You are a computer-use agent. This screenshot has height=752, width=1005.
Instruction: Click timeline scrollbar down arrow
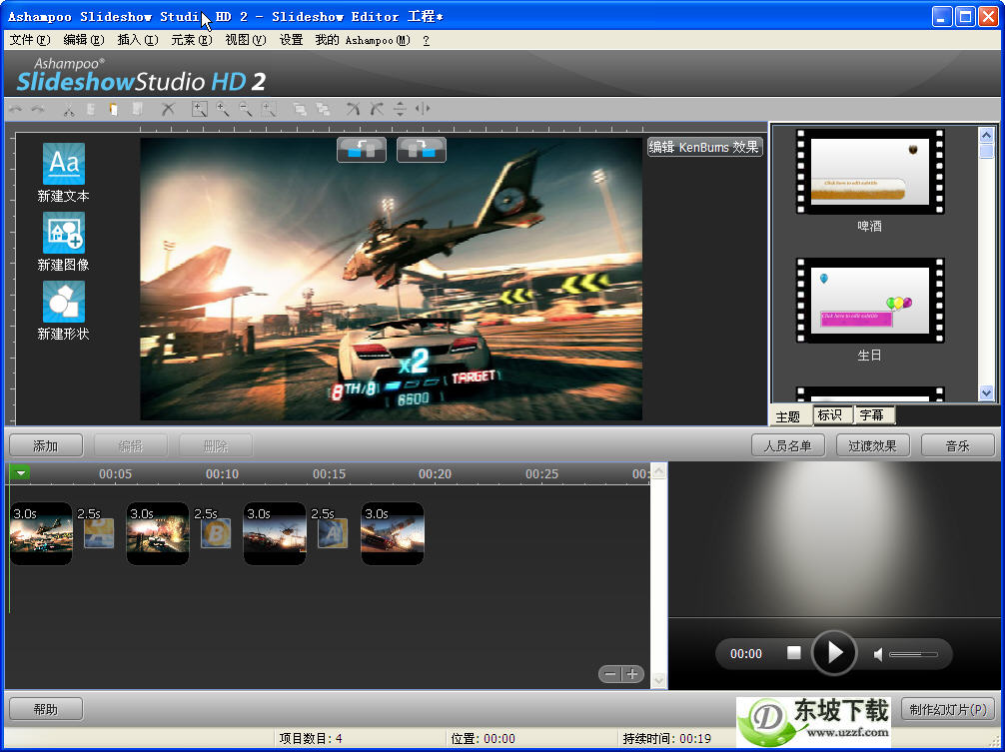(659, 681)
